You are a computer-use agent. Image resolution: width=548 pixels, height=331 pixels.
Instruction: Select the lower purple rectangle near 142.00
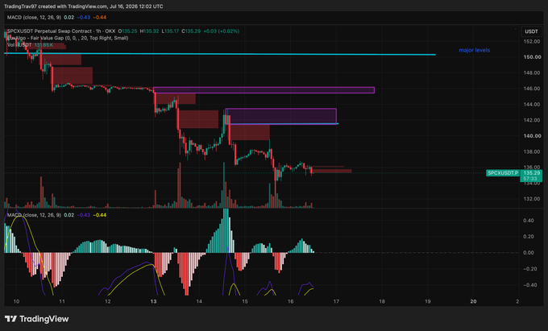click(281, 116)
